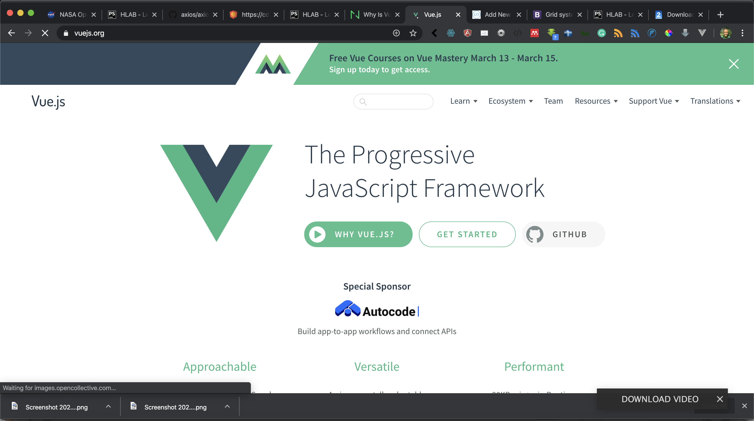This screenshot has width=754, height=421.
Task: Bookmark this page with the star icon
Action: coord(413,33)
